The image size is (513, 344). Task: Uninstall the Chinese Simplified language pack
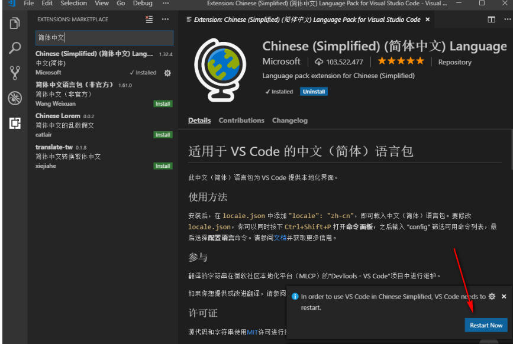[x=314, y=92]
